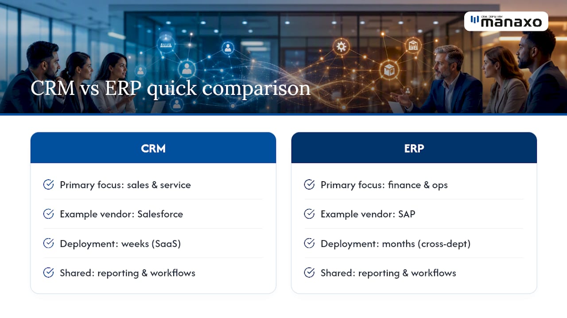
Task: Click Primary focus: finance & ops text
Action: 384,185
